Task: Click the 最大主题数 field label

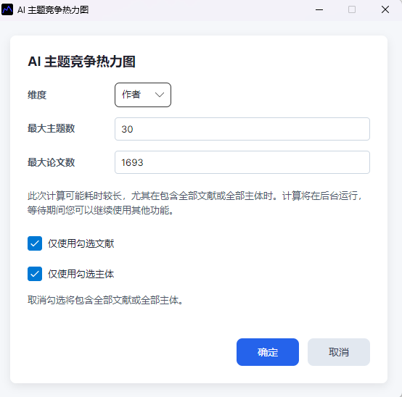Action: (x=51, y=128)
